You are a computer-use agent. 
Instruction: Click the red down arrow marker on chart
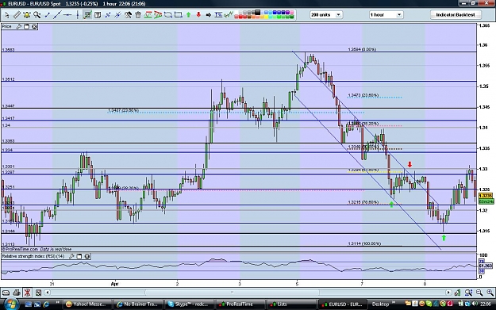pyautogui.click(x=409, y=164)
